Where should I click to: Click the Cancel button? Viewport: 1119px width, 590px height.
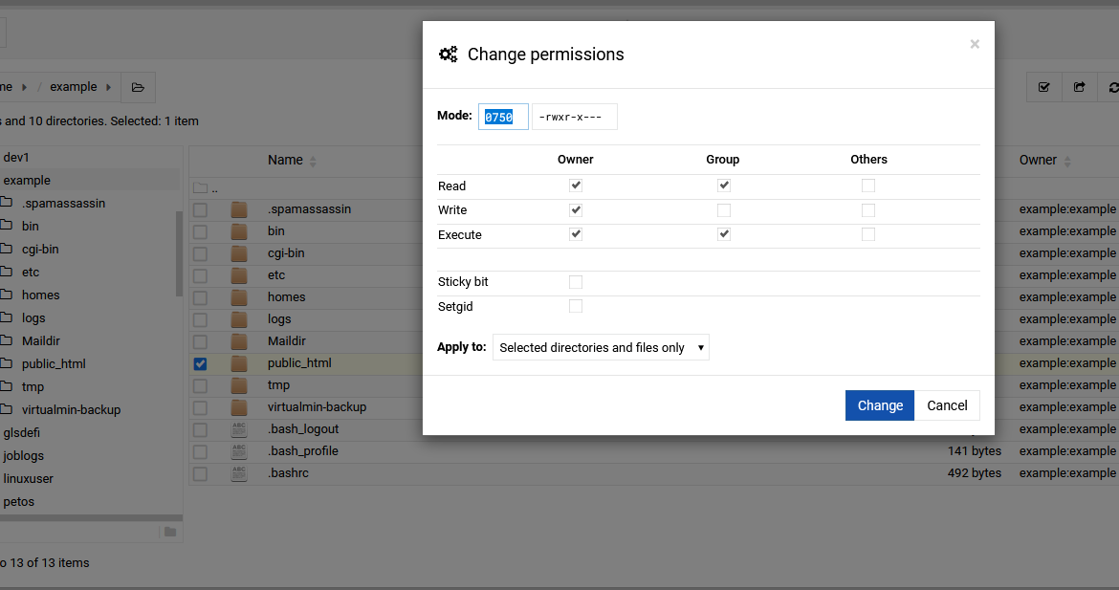coord(947,405)
